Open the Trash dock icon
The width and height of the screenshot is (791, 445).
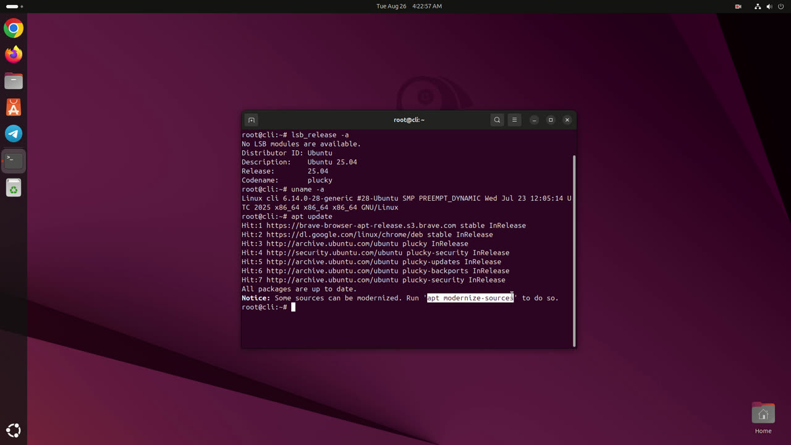(14, 187)
